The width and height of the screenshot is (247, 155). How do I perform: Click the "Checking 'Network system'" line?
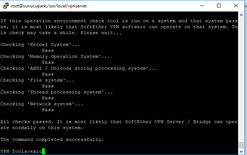tap(42, 104)
